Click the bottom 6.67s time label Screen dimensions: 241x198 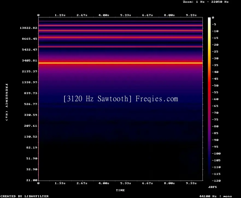pyautogui.click(x=147, y=183)
